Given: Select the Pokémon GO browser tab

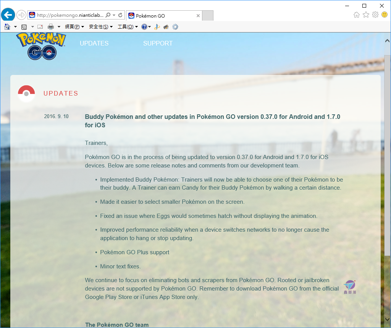Looking at the screenshot, I should pos(164,16).
